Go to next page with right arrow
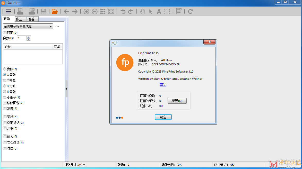The width and height of the screenshot is (302, 169). [x=75, y=12]
